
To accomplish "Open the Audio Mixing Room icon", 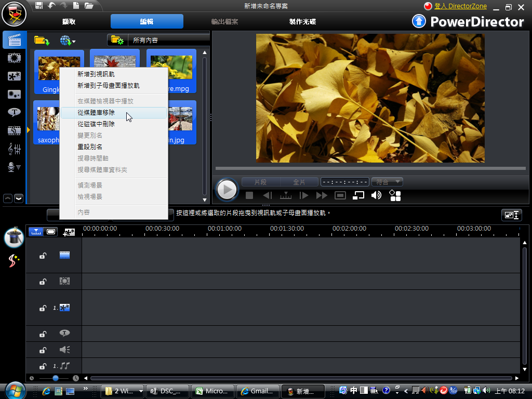I will pyautogui.click(x=14, y=149).
